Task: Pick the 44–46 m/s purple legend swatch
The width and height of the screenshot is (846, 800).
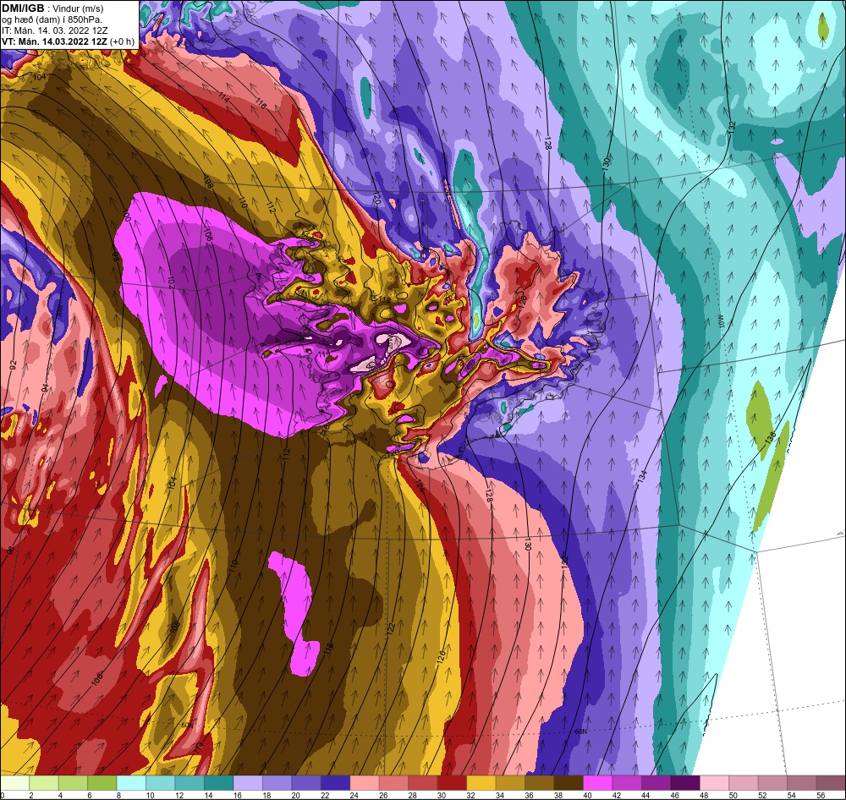Action: point(656,783)
